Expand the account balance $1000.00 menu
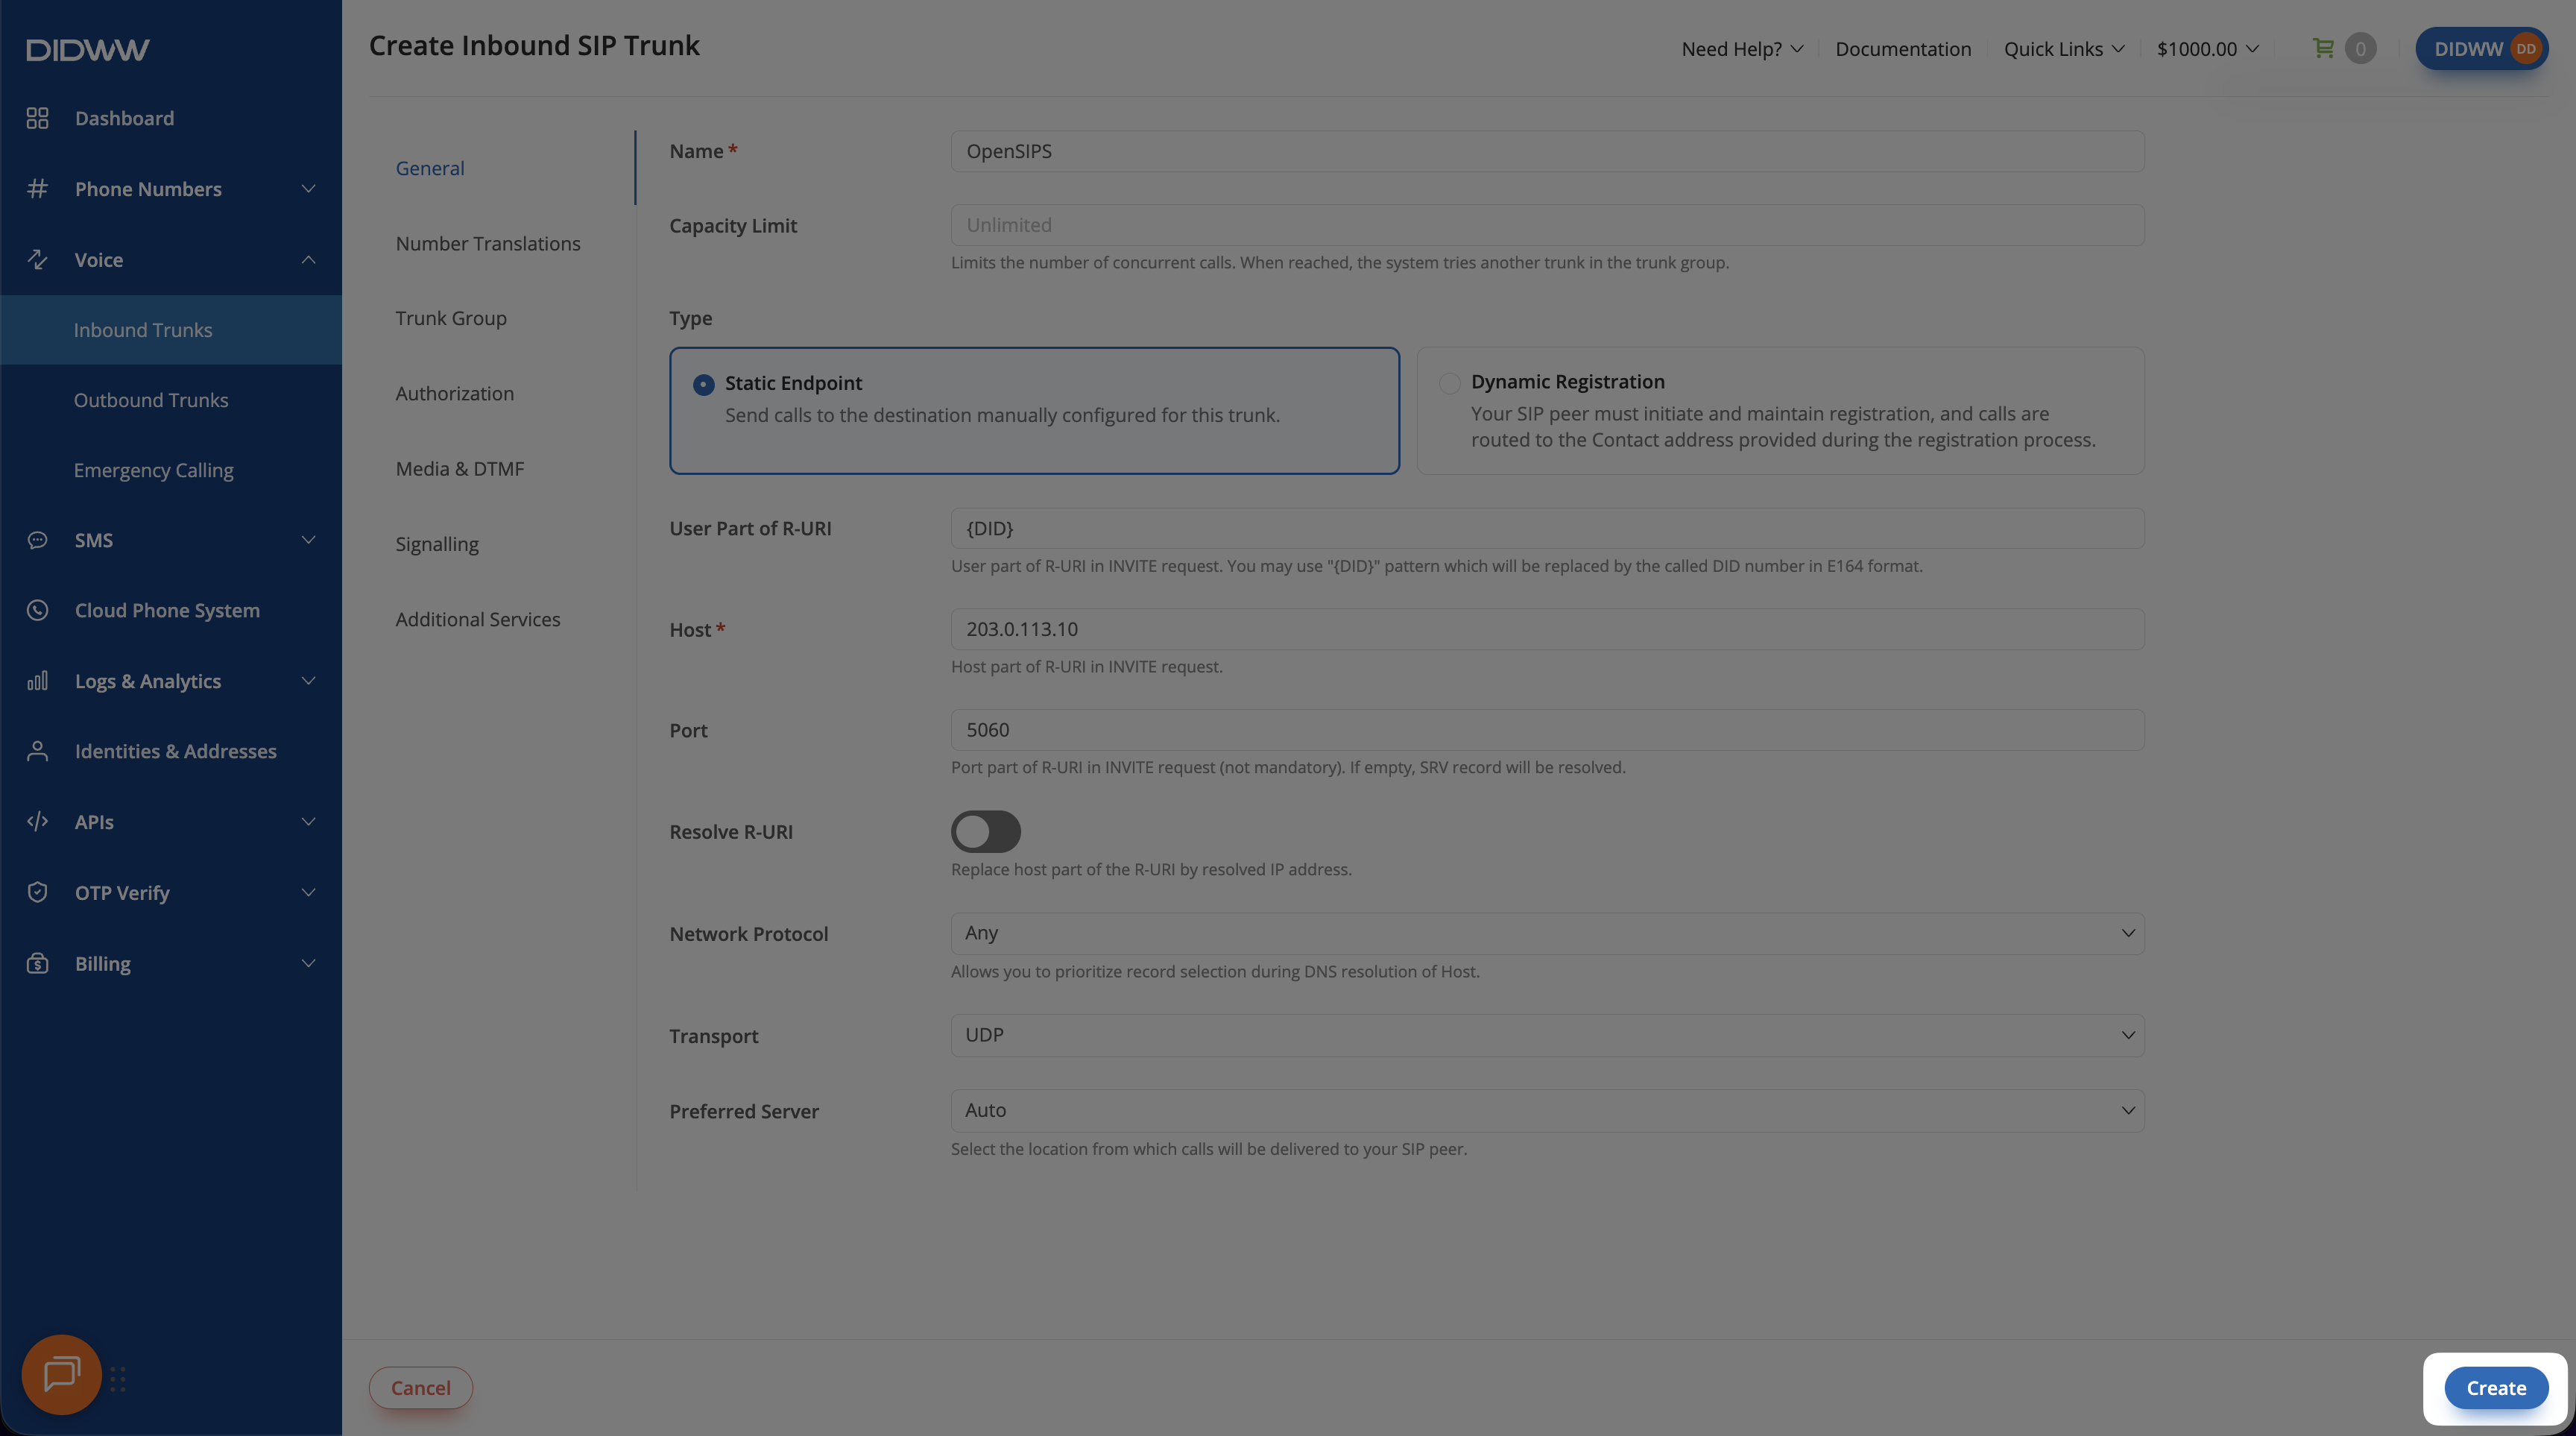The width and height of the screenshot is (2576, 1436). 2207,49
